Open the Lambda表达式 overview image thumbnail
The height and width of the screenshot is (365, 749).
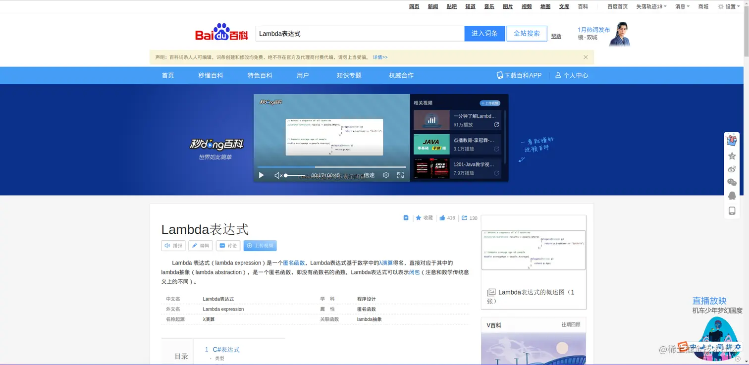[x=534, y=250]
